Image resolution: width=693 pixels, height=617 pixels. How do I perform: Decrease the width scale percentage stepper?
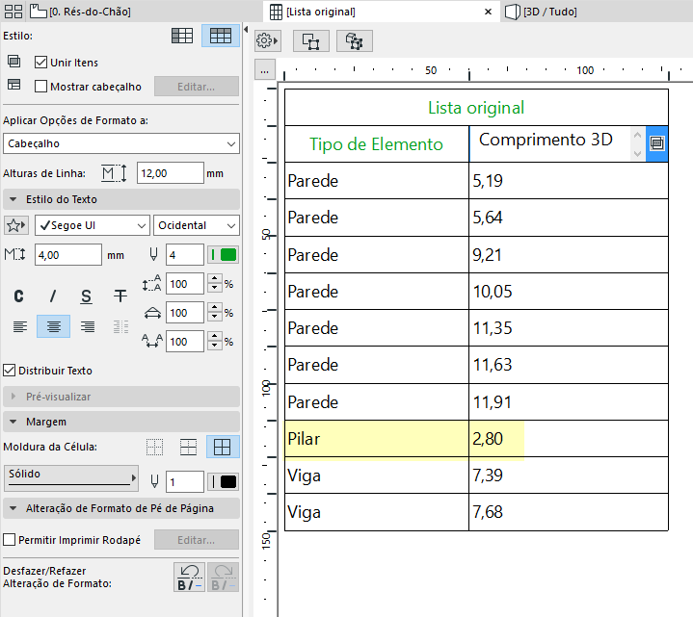[215, 318]
